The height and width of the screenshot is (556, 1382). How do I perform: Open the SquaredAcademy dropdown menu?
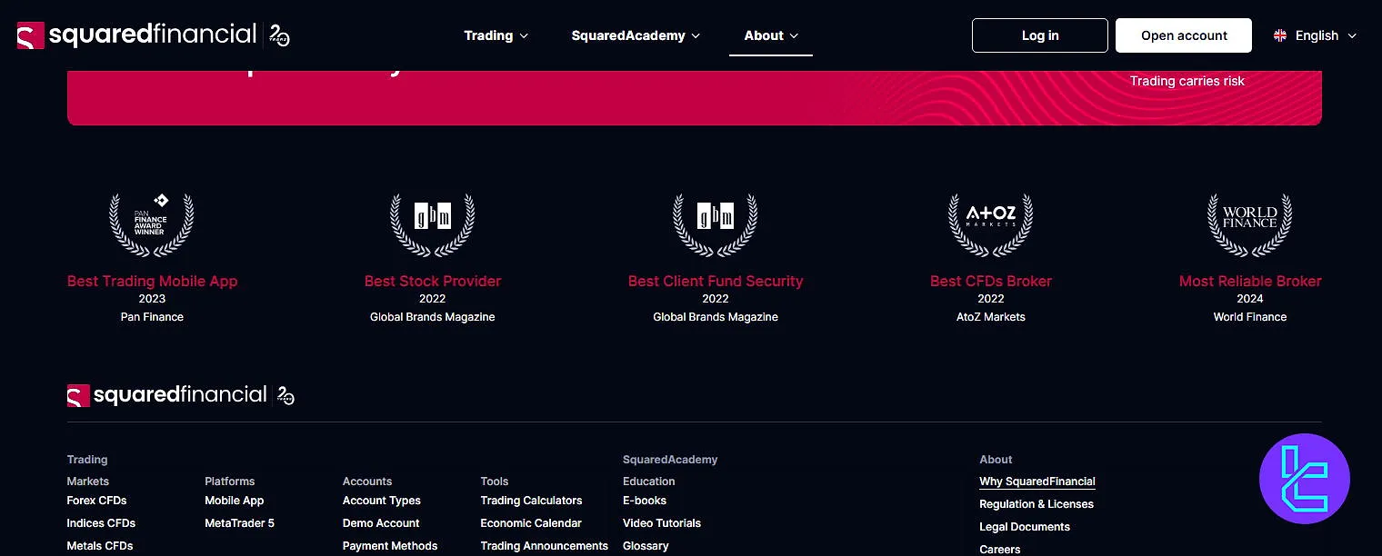click(x=636, y=35)
